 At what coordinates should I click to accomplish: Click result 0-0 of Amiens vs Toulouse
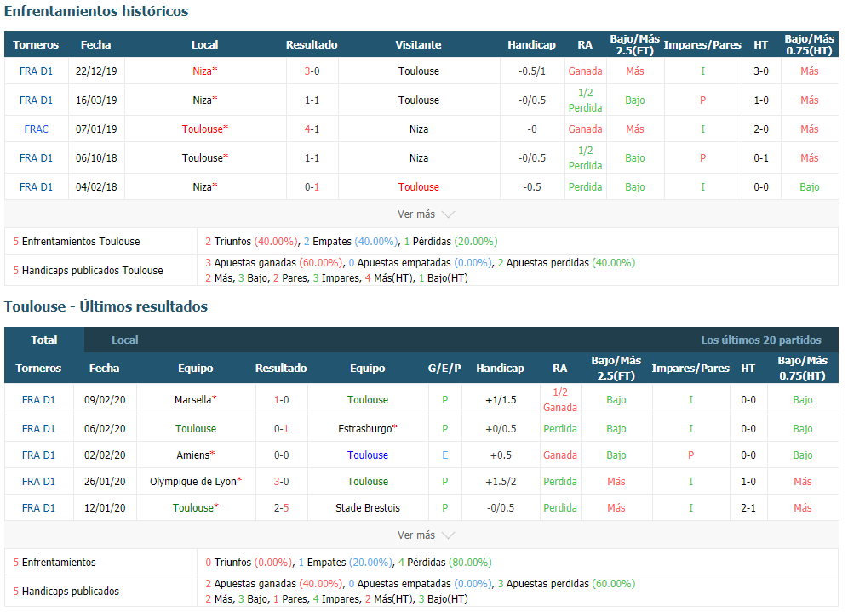(281, 455)
